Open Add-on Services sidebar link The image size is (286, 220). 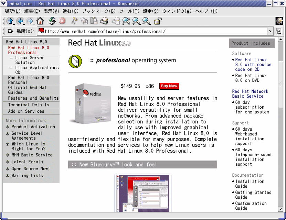[26, 111]
